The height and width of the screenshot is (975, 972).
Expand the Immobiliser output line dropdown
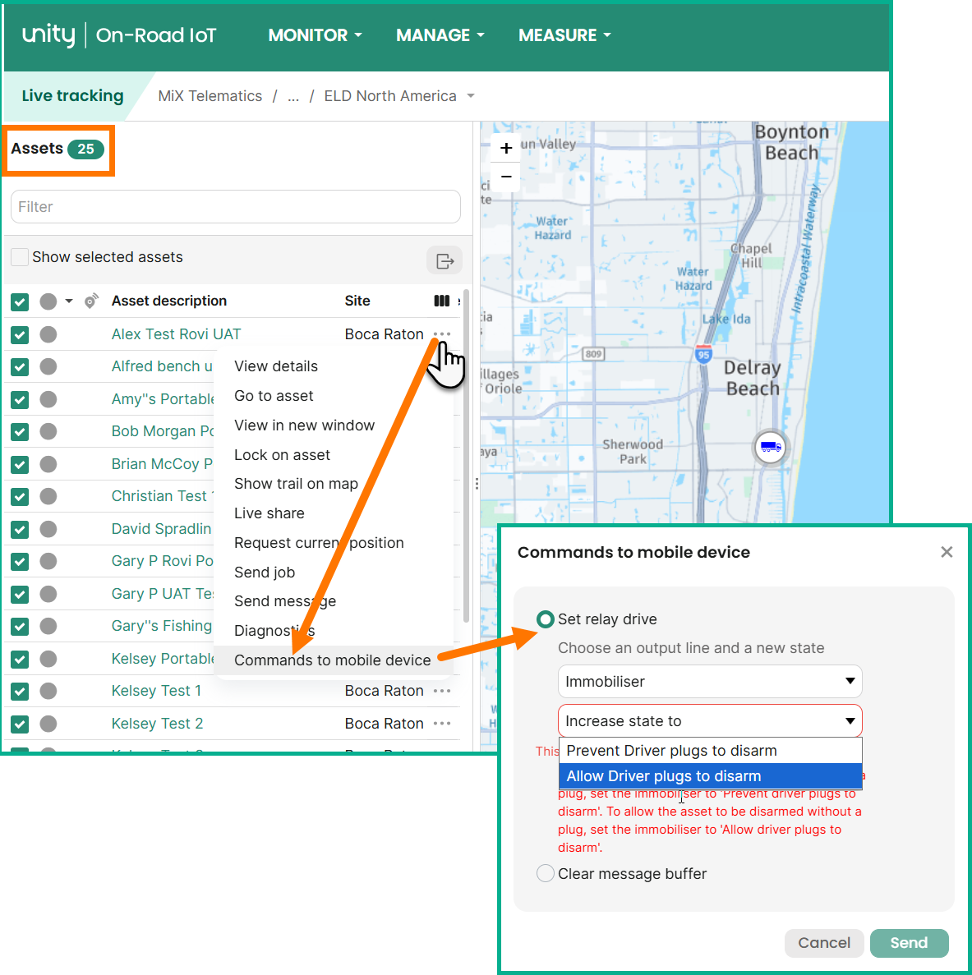click(710, 682)
